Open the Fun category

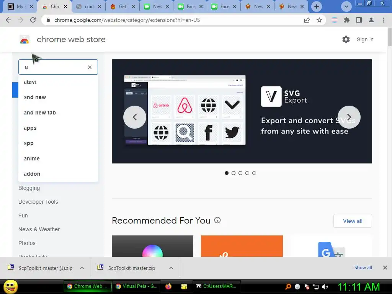point(23,216)
